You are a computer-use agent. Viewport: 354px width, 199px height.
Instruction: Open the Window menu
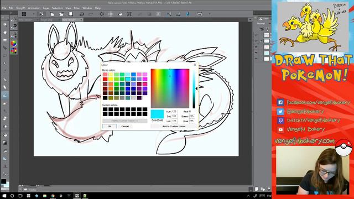point(87,8)
